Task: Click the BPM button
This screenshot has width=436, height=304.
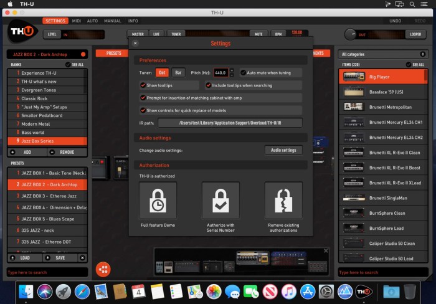Action: pos(278,34)
